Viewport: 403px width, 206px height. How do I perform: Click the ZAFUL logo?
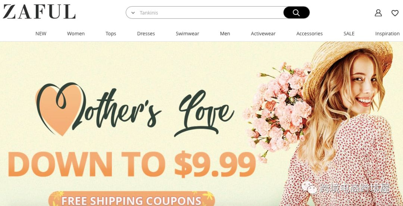pos(39,12)
